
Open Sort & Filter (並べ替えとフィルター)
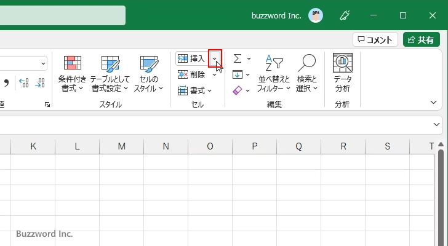273,73
